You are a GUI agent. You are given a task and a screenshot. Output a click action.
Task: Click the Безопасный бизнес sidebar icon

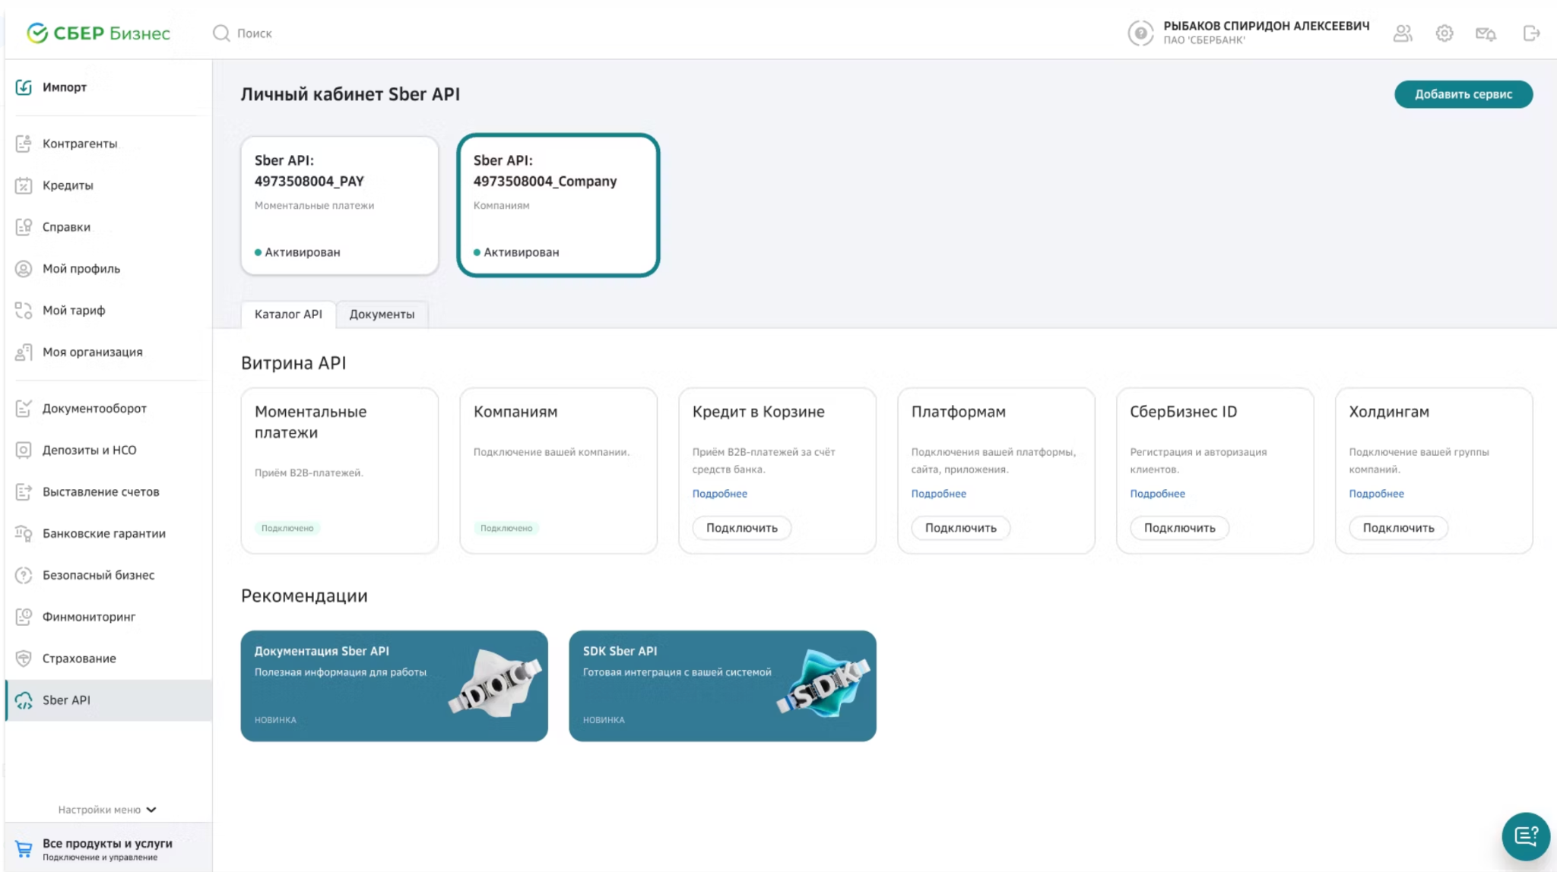point(24,576)
